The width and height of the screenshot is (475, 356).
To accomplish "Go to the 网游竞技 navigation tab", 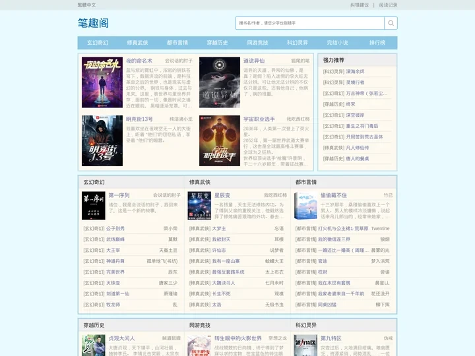I will [257, 43].
